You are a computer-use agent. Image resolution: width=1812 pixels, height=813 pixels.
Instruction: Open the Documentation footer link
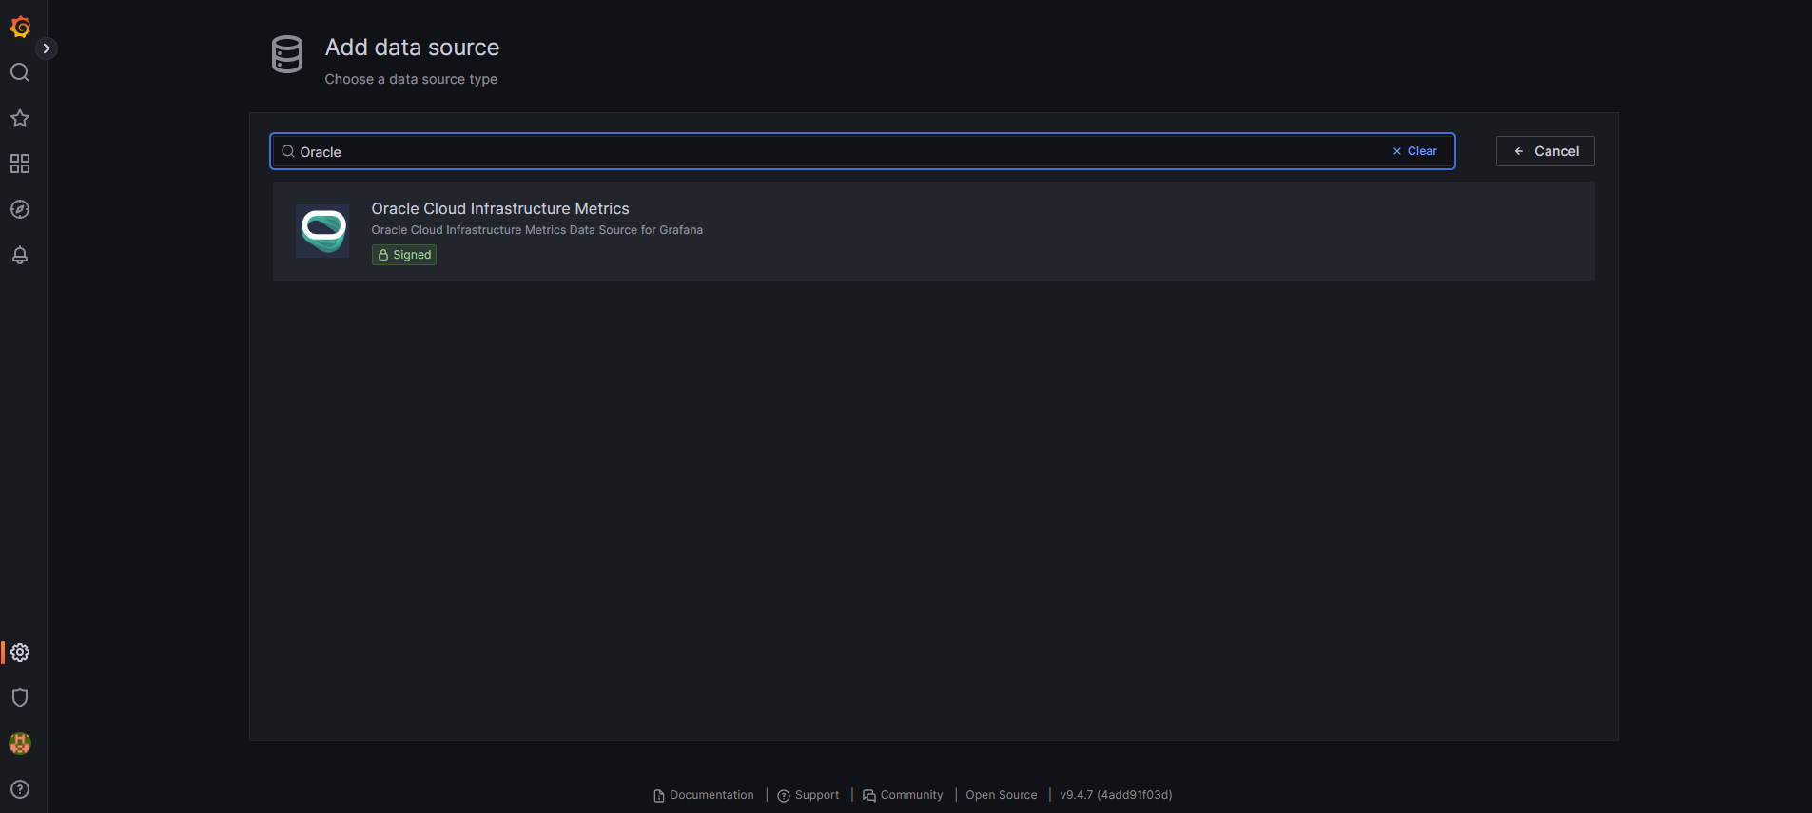[703, 795]
